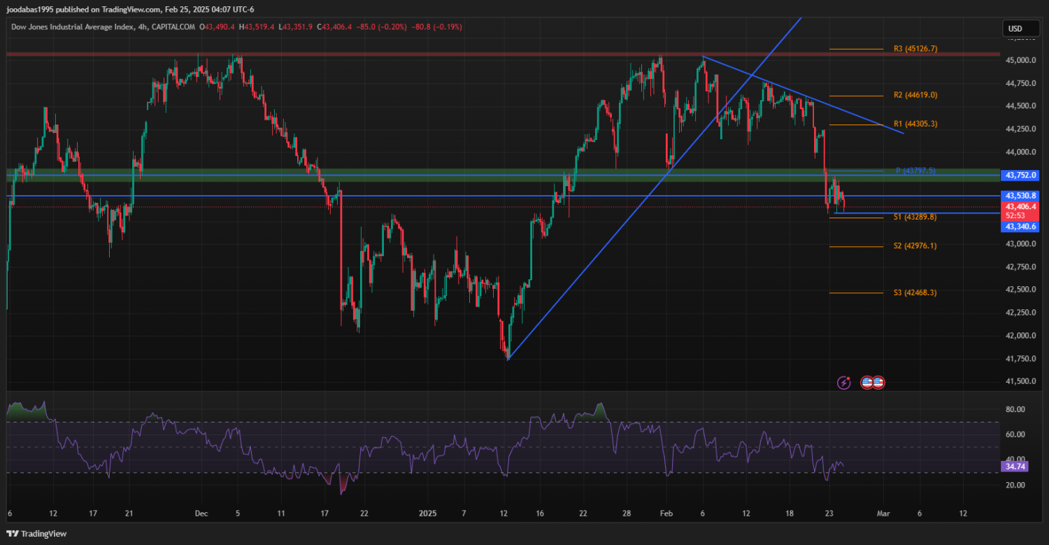1049x545 pixels.
Task: Click the Dec label on time axis
Action: [x=201, y=513]
